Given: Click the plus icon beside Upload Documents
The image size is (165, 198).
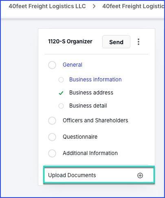Looking at the screenshot, I should [x=140, y=175].
